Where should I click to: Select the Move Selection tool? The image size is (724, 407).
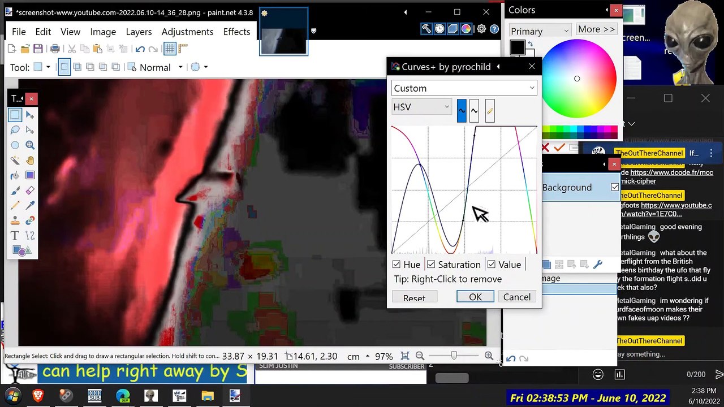(x=30, y=130)
